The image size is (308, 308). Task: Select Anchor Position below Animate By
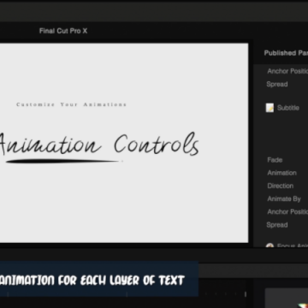pos(287,211)
